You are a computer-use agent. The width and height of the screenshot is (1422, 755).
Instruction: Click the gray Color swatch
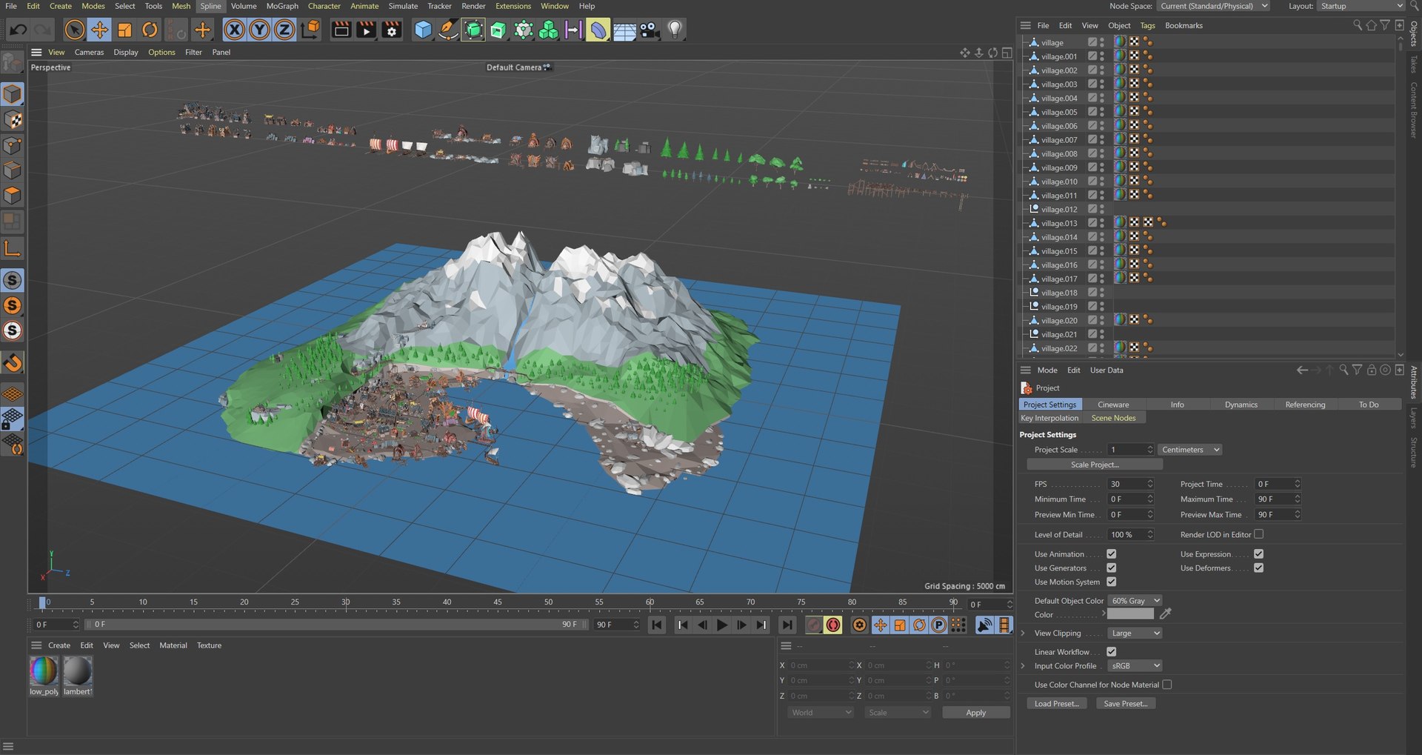(1130, 615)
